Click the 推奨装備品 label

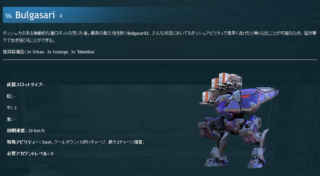pyautogui.click(x=14, y=52)
